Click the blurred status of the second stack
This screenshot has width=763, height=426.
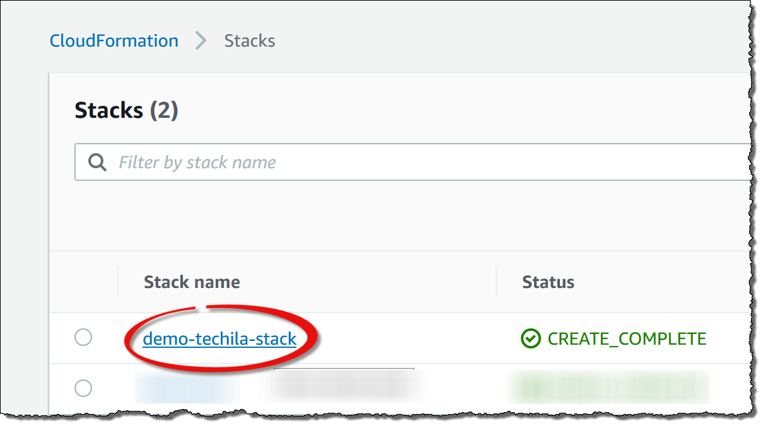point(609,387)
